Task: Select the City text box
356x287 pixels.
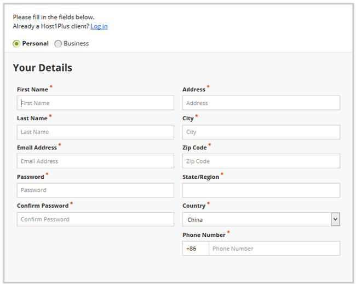Action: point(261,132)
